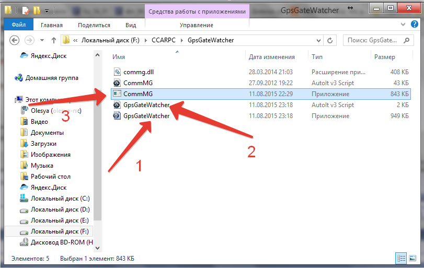Refresh the GpsGateWatcher folder view
The width and height of the screenshot is (424, 268).
pyautogui.click(x=329, y=40)
